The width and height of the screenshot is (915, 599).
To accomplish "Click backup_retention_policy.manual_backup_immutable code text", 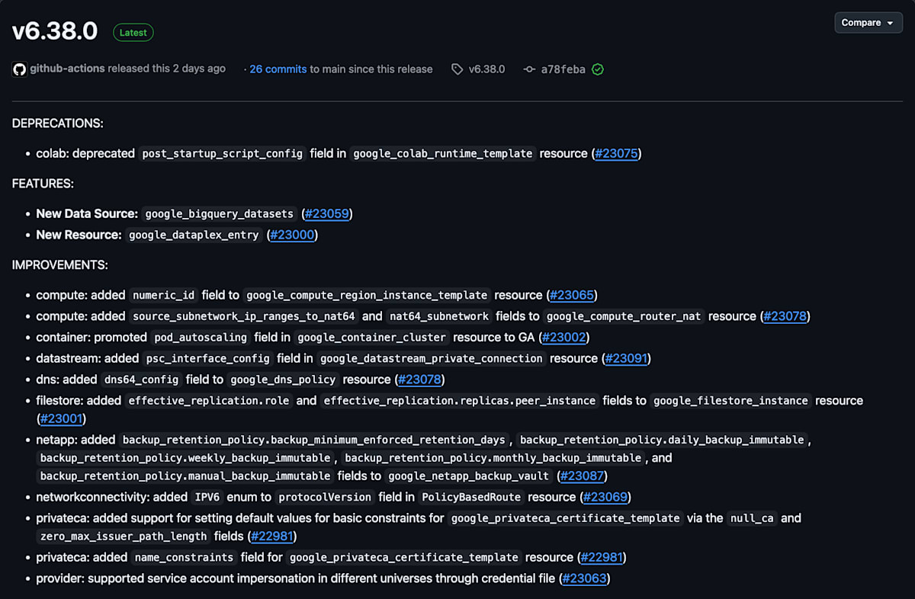I will (185, 476).
